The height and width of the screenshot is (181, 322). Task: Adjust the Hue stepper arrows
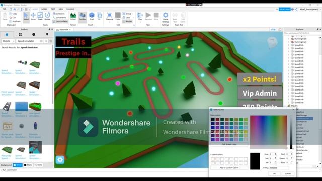[x=275, y=154]
